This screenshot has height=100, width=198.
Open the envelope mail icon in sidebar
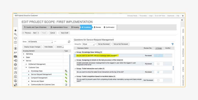coord(15,57)
